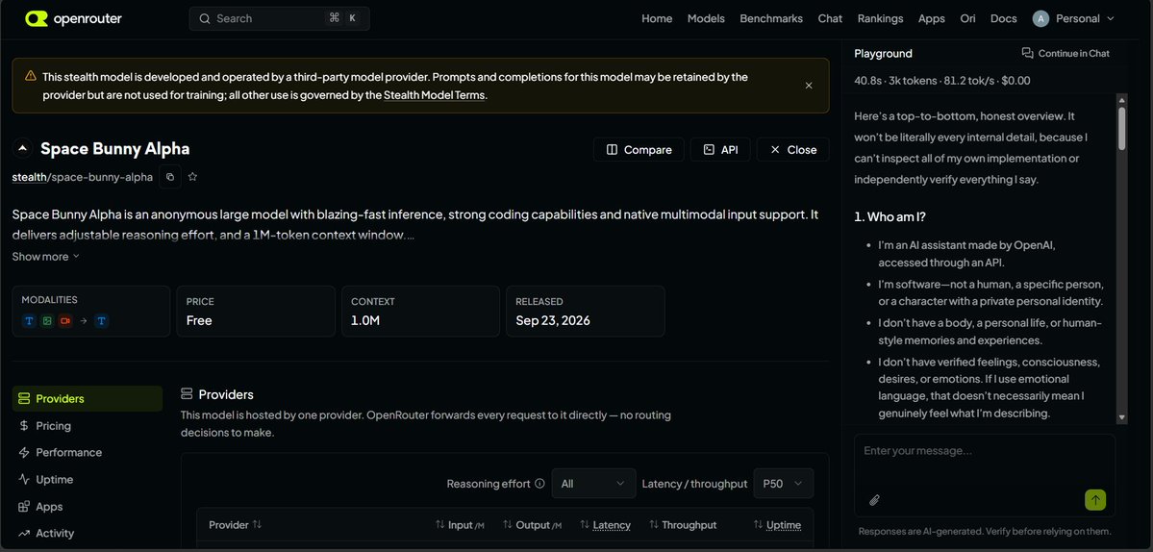
Task: Click the playground response scrollbar thumb
Action: (1121, 129)
